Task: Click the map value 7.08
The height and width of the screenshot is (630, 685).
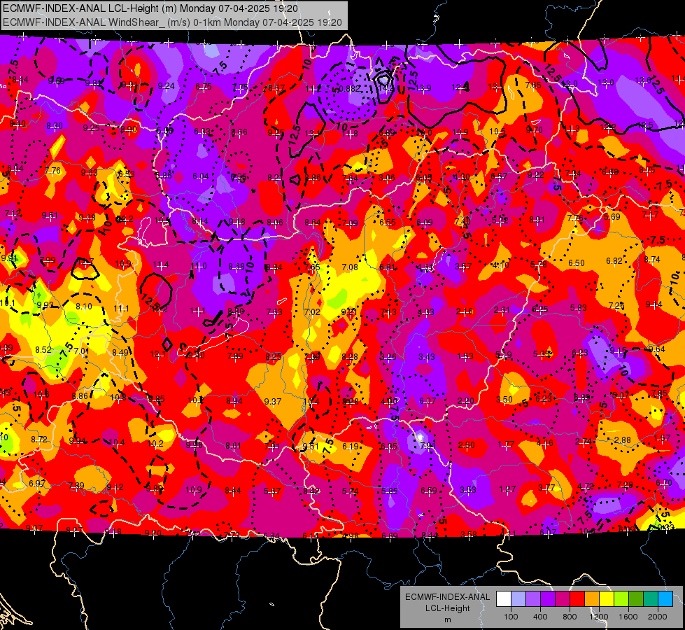Action: pyautogui.click(x=350, y=267)
